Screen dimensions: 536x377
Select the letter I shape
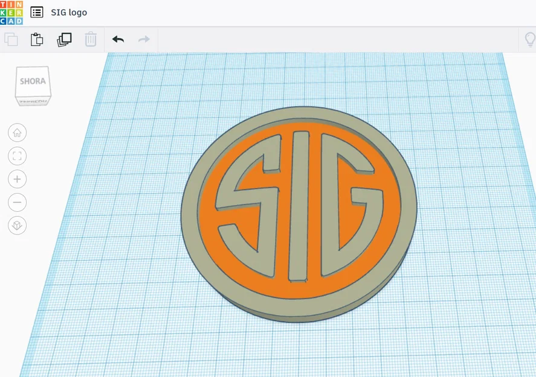299,206
